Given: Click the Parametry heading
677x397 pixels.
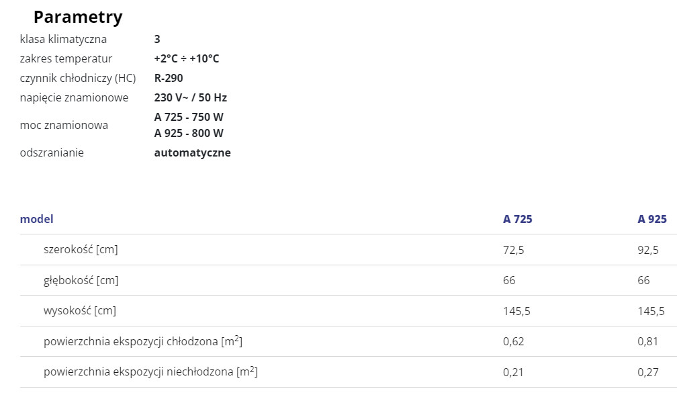Looking at the screenshot, I should pos(78,17).
